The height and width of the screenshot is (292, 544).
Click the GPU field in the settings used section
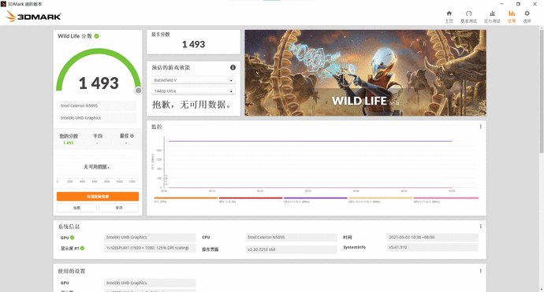pos(150,283)
